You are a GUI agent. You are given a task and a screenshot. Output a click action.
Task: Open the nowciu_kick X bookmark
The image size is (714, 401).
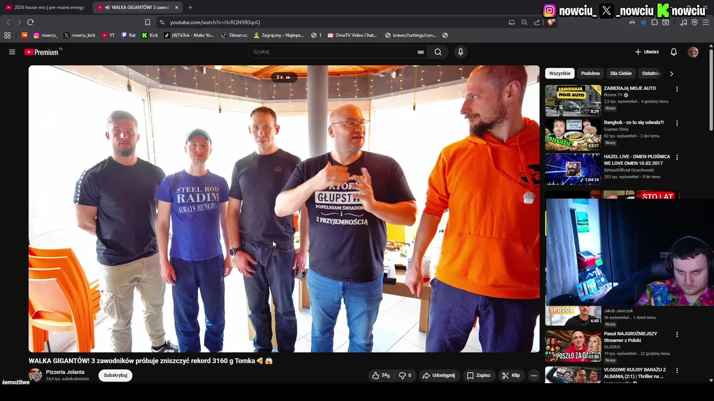(x=79, y=35)
